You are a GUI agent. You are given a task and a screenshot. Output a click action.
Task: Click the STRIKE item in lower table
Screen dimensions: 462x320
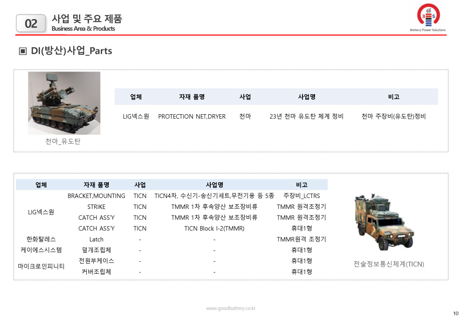tap(96, 207)
